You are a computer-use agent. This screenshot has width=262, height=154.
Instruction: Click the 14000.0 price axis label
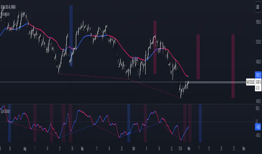[x=258, y=101]
